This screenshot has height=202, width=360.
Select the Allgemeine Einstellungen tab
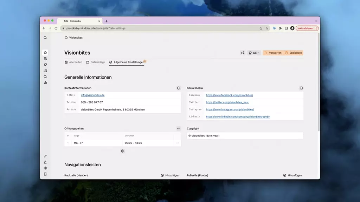(127, 62)
